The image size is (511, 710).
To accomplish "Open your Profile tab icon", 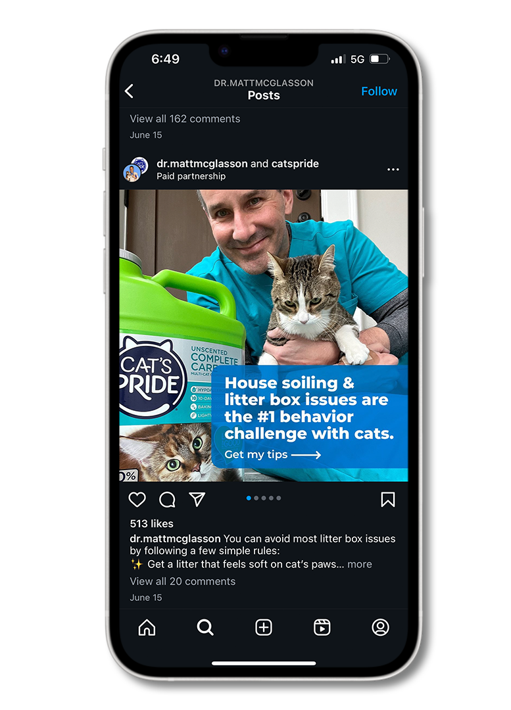I will pos(381,628).
